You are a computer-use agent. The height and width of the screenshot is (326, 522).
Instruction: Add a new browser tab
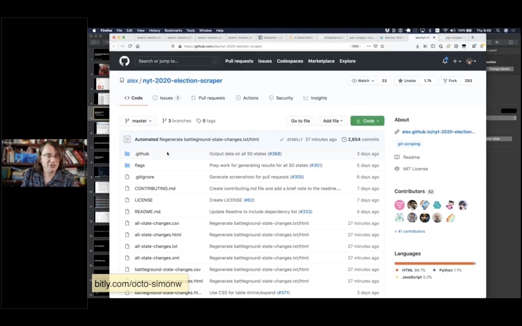pos(473,37)
